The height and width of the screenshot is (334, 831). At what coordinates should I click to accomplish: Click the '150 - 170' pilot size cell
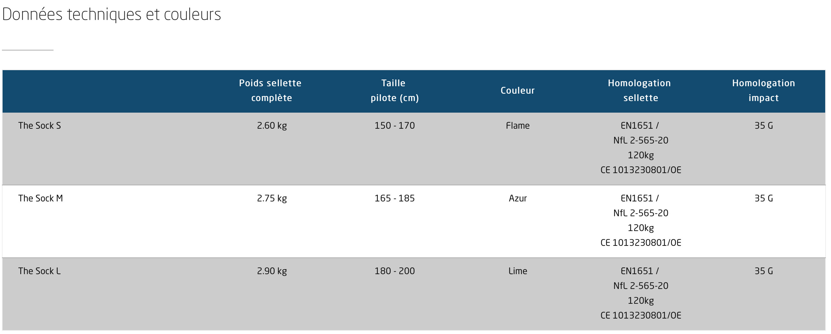[394, 125]
